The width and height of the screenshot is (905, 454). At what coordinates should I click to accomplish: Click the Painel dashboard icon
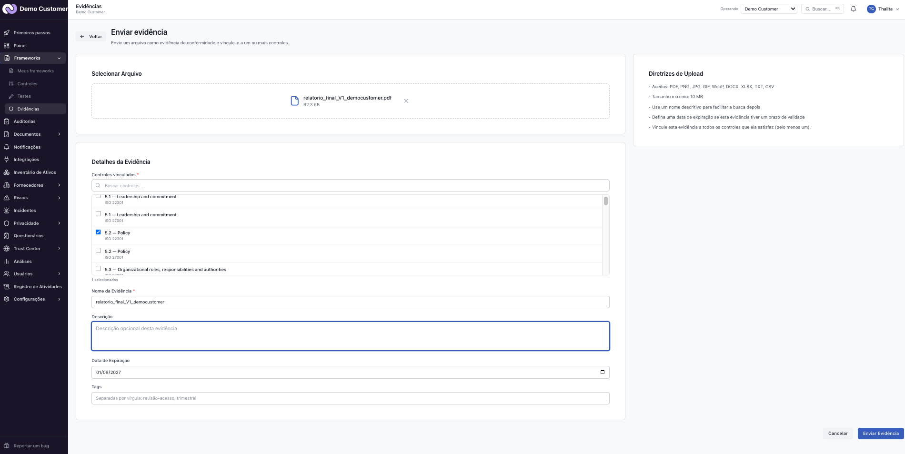(7, 46)
